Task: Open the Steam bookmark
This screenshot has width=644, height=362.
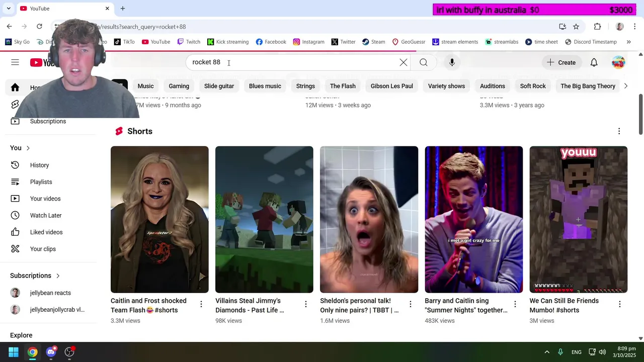Action: point(374,42)
